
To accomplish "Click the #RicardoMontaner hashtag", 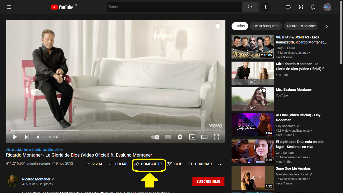I will (x=19, y=150).
